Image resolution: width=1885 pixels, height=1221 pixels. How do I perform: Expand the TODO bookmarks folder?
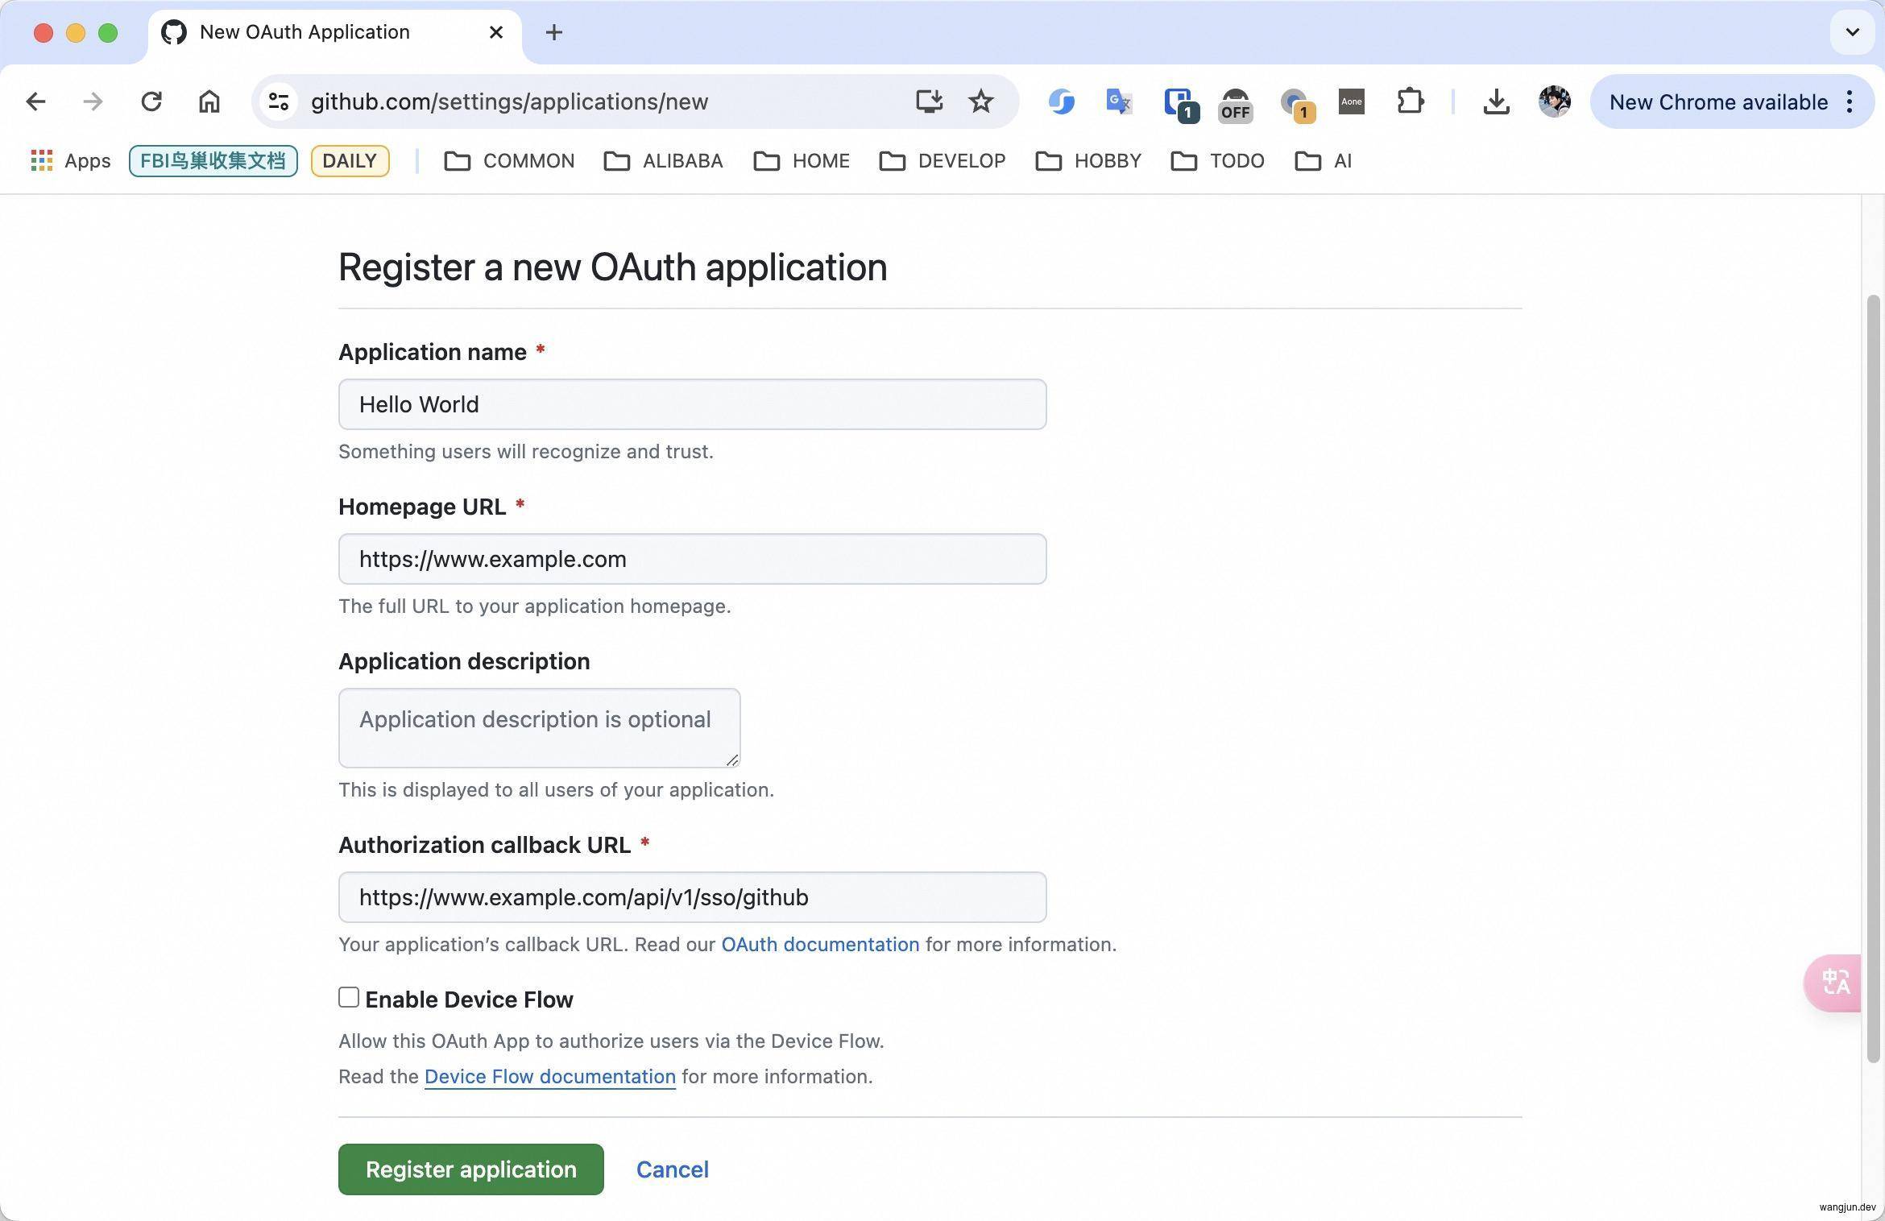click(x=1217, y=161)
